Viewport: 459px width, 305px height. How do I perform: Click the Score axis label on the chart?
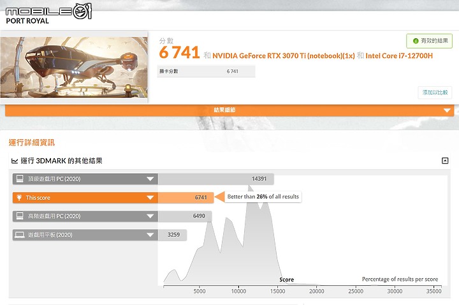(x=287, y=280)
